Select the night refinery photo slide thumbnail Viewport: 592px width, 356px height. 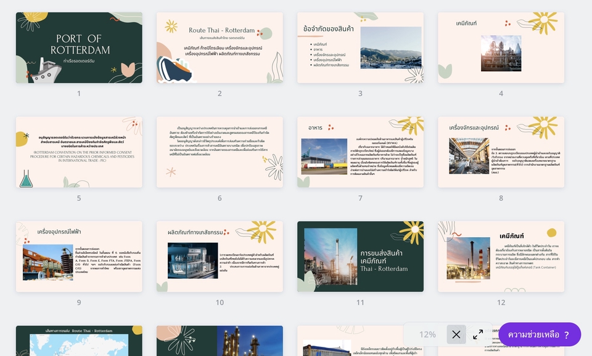pyautogui.click(x=220, y=341)
